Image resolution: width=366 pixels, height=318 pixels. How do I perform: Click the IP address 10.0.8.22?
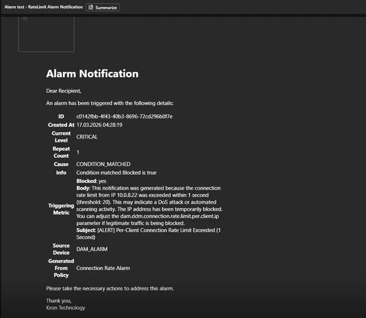click(x=127, y=195)
